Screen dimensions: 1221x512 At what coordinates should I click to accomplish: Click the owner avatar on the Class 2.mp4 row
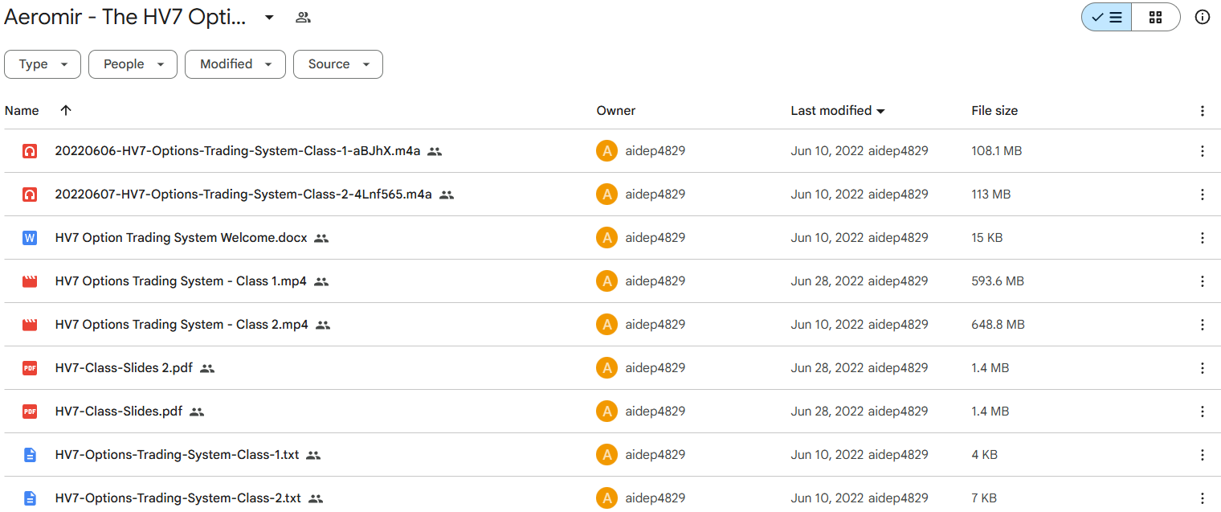(x=606, y=325)
